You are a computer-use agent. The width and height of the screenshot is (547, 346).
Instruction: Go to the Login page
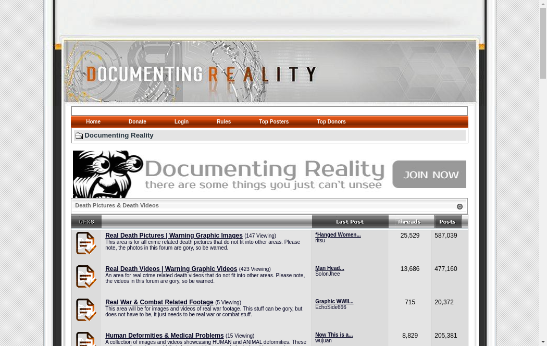click(181, 122)
